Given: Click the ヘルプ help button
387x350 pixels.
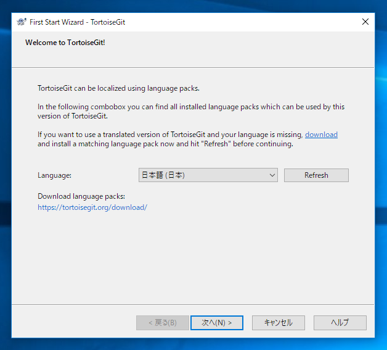Looking at the screenshot, I should pyautogui.click(x=340, y=323).
